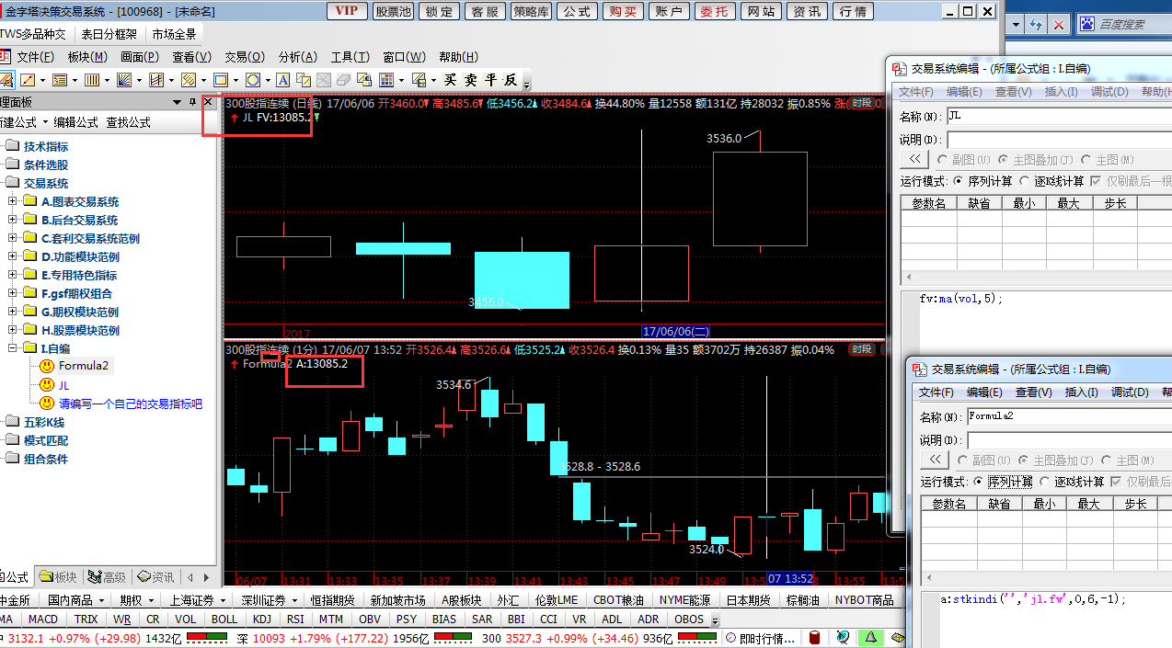Open the 上海证券 market dropdown tab
1172x648 pixels.
196,600
